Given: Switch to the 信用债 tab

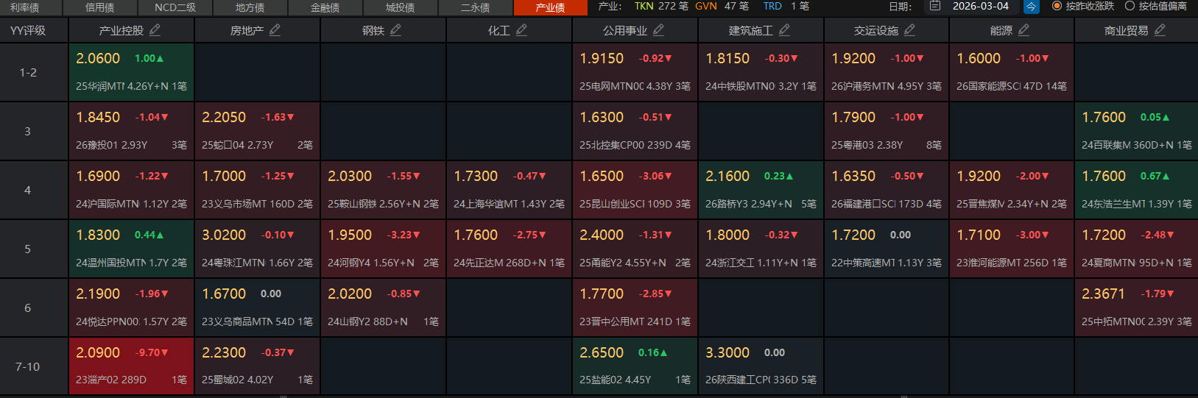Looking at the screenshot, I should point(99,7).
